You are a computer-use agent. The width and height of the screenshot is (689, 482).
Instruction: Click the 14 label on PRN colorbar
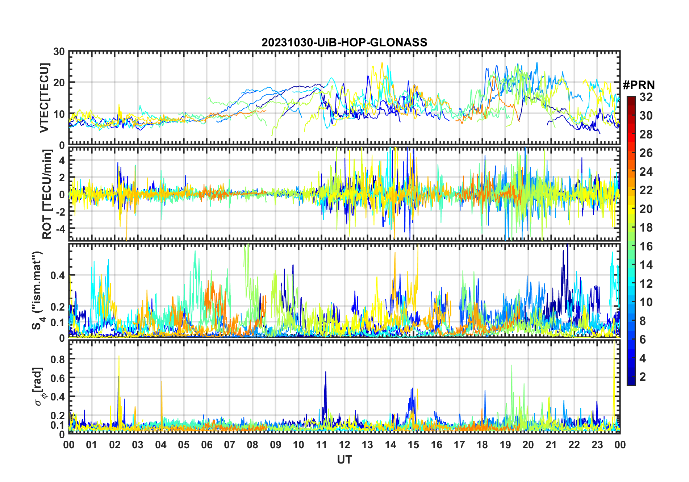(646, 265)
